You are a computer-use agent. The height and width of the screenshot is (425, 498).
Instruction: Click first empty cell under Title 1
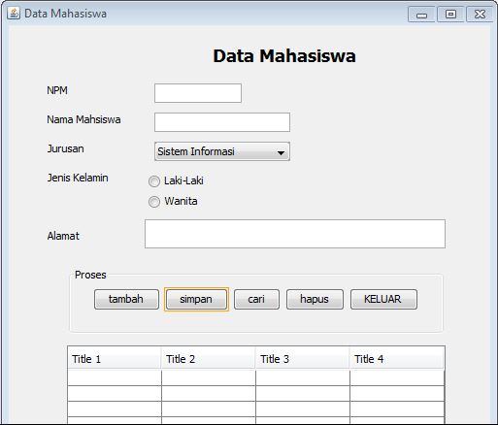click(115, 377)
